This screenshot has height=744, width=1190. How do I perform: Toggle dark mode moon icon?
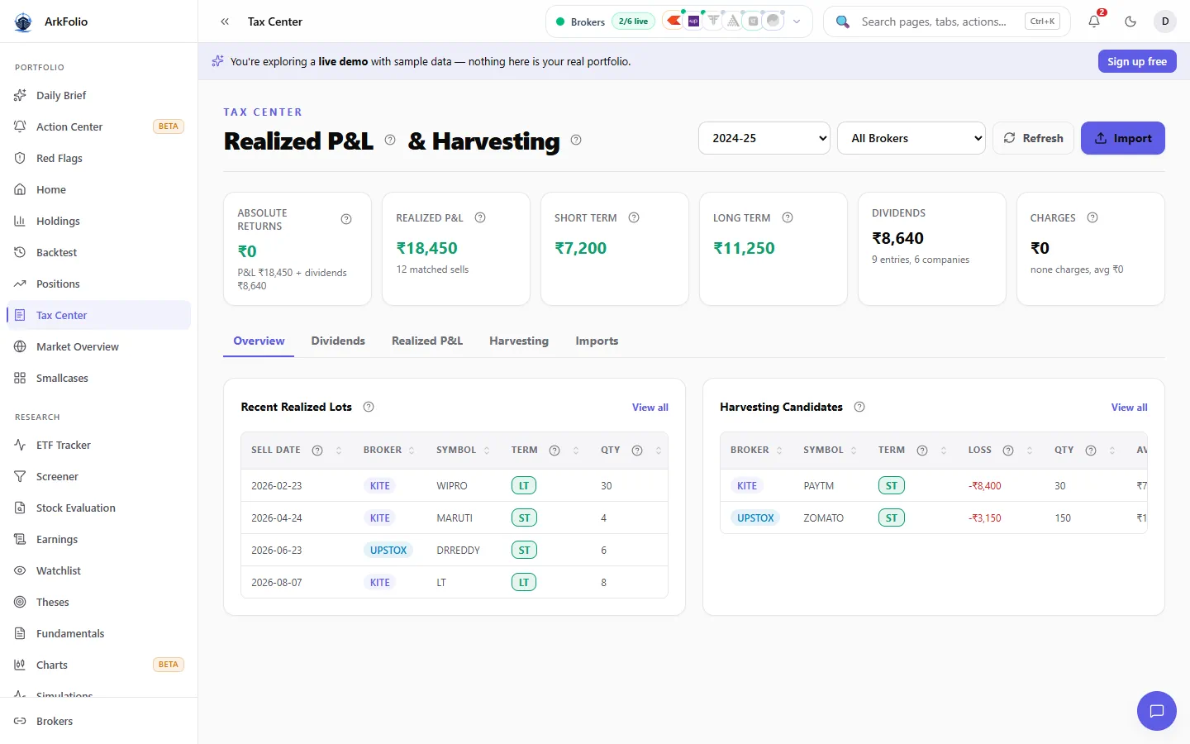click(x=1130, y=21)
